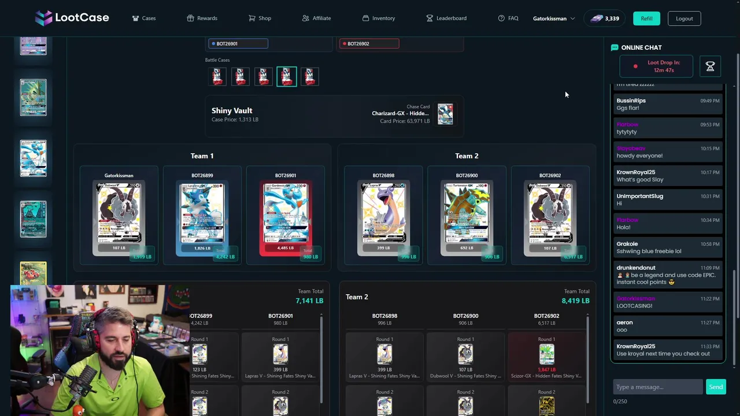
Task: Open the fourth sidebar teal card thumbnail
Action: pos(33,219)
